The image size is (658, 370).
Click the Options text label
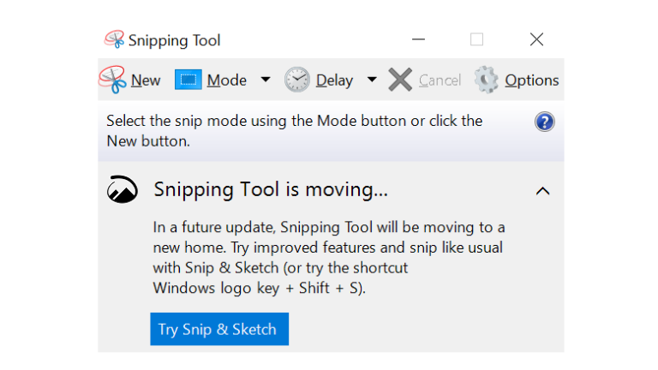532,81
